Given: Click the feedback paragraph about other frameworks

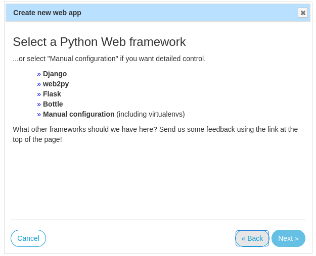Looking at the screenshot, I should point(155,134).
